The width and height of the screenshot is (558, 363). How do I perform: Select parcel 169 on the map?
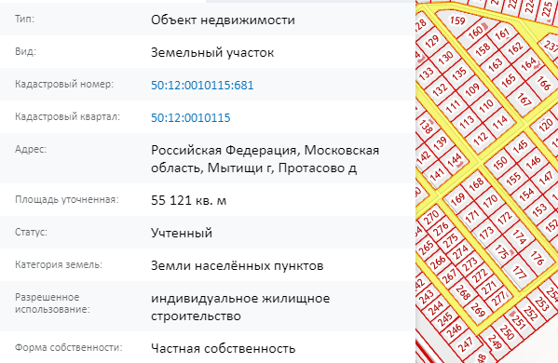tap(457, 199)
